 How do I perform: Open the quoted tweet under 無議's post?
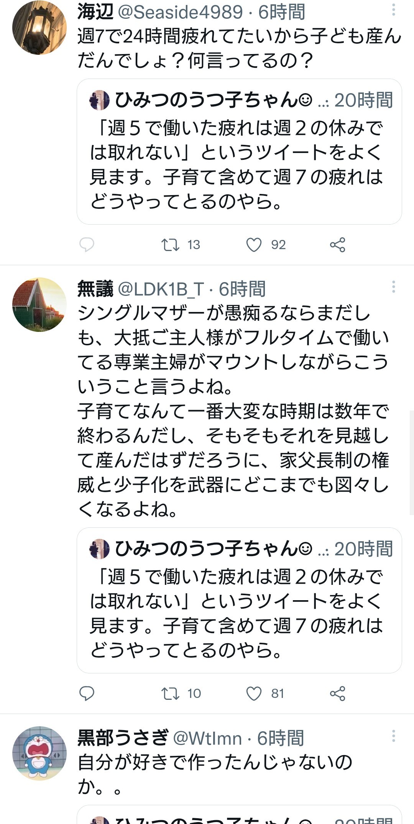pos(239,600)
